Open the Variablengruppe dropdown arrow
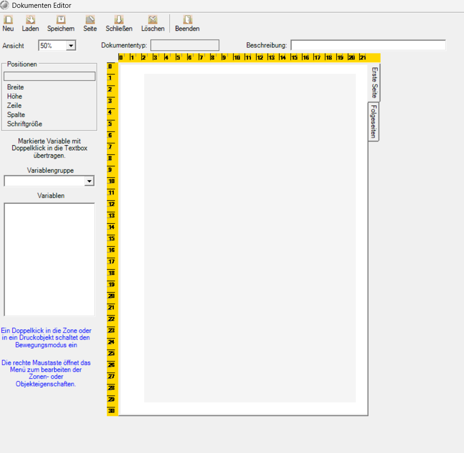Image resolution: width=464 pixels, height=453 pixels. tap(89, 181)
